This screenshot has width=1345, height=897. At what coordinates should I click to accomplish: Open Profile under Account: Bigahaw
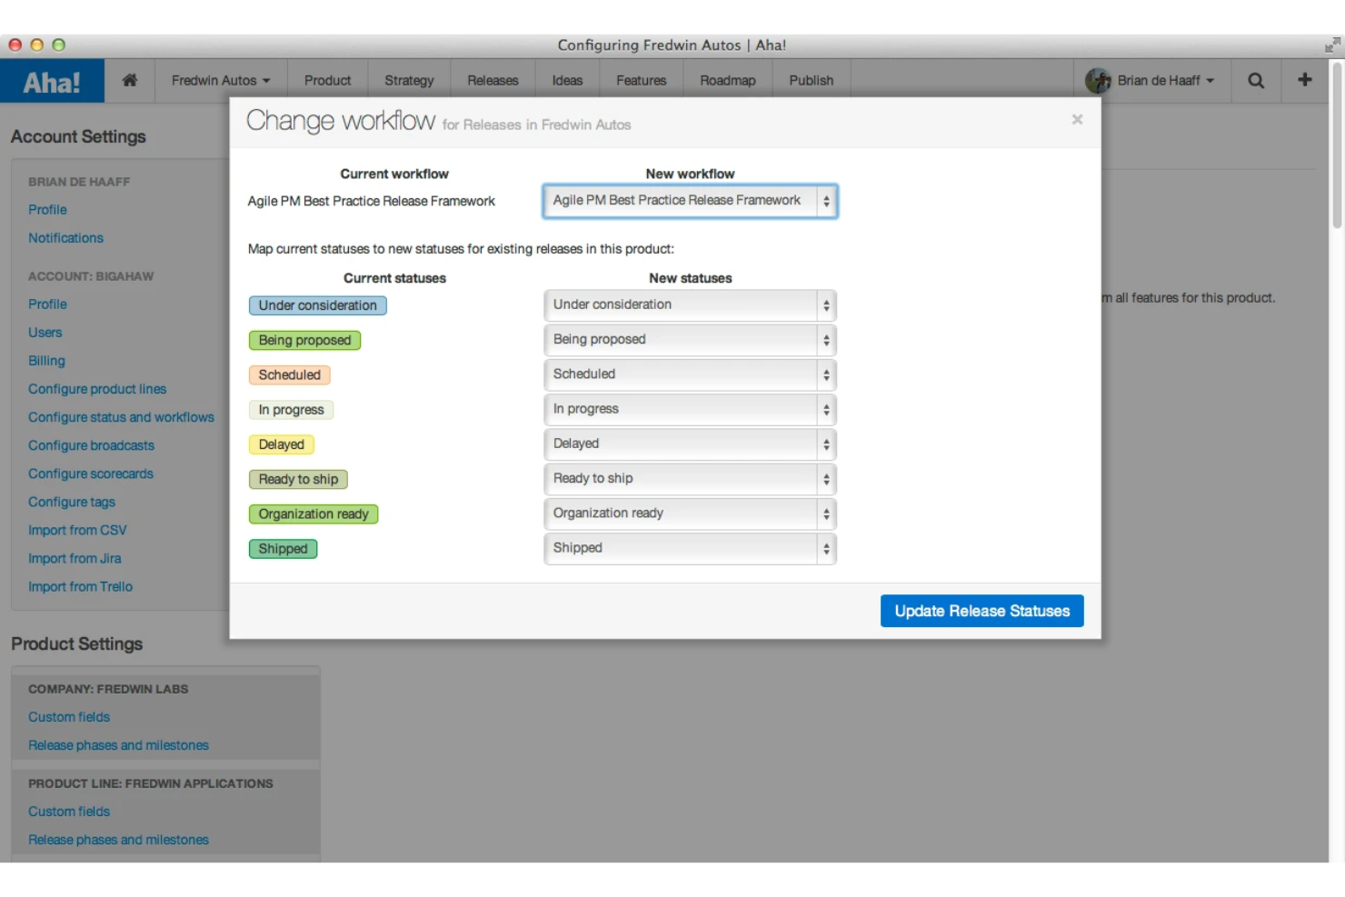pos(47,304)
